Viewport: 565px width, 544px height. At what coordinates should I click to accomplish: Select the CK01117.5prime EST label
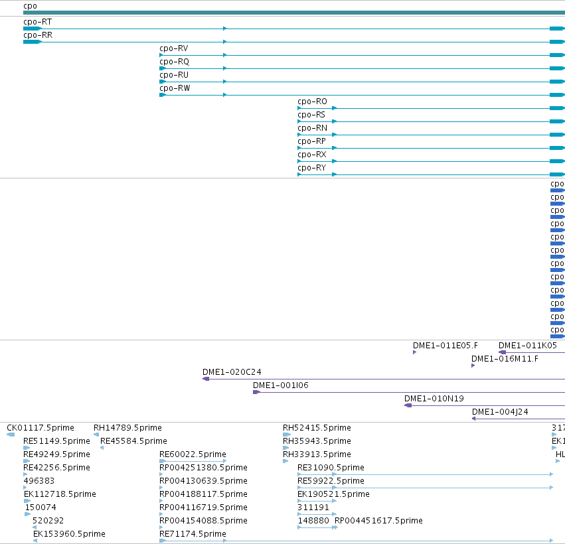click(40, 428)
